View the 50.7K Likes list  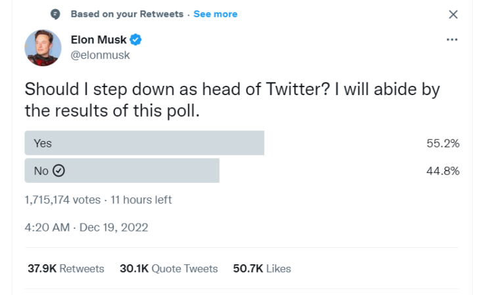[x=262, y=269]
